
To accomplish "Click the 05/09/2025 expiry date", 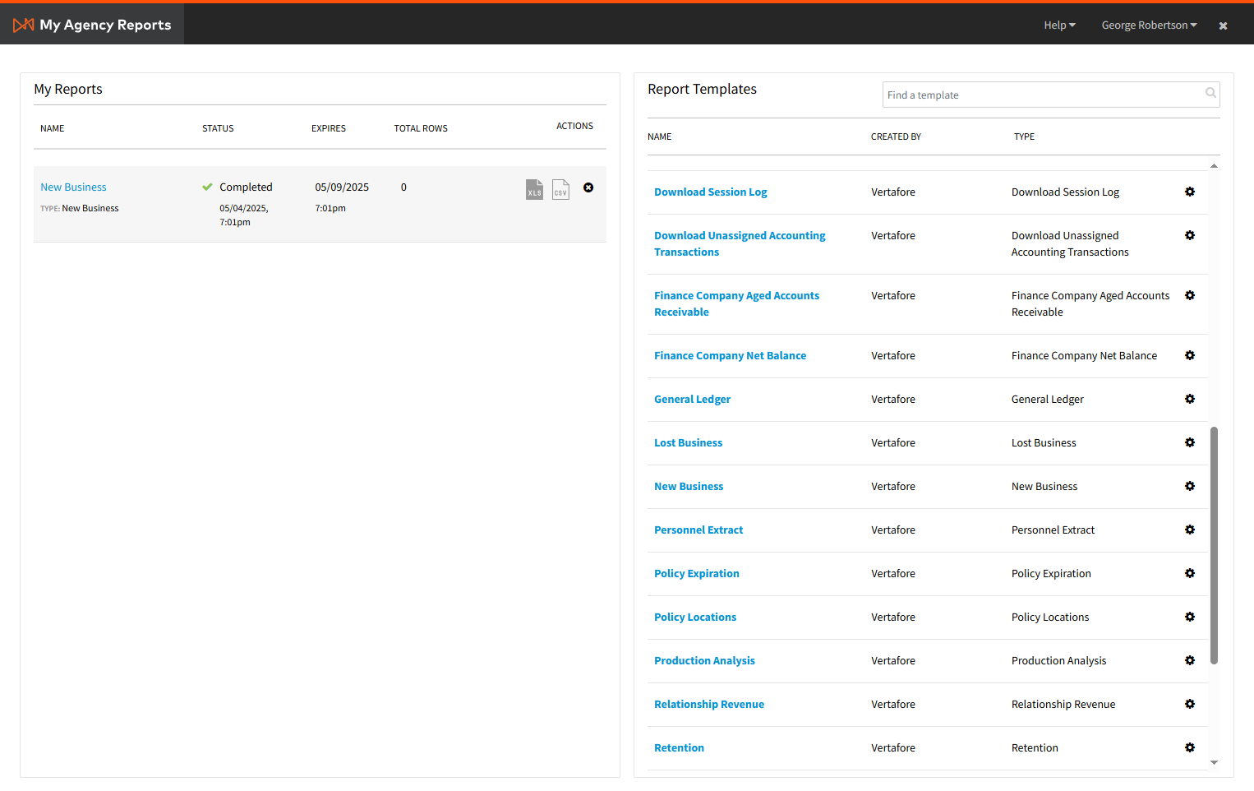I will [342, 187].
